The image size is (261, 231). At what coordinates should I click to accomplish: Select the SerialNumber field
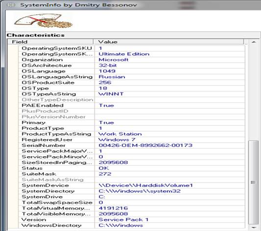click(44, 145)
